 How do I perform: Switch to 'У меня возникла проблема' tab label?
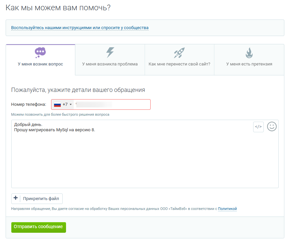(110, 64)
